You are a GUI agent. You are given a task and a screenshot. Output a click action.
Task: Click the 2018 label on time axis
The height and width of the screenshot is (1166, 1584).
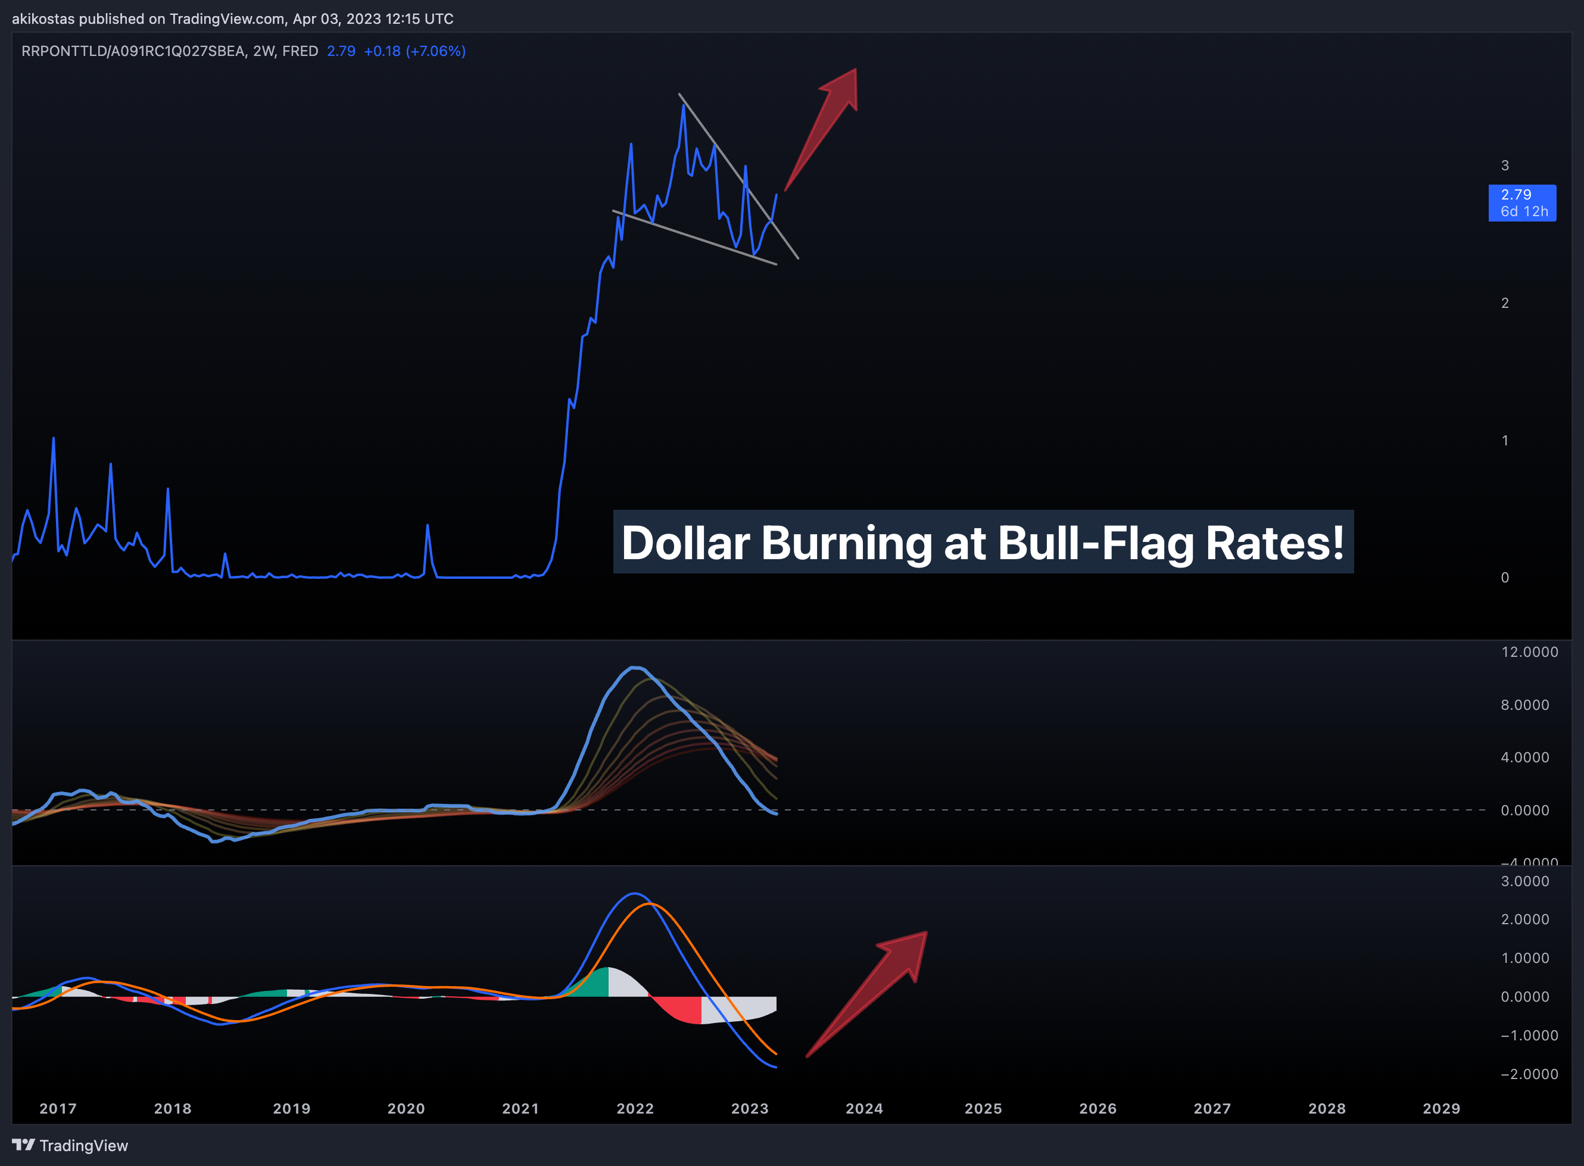point(173,1108)
